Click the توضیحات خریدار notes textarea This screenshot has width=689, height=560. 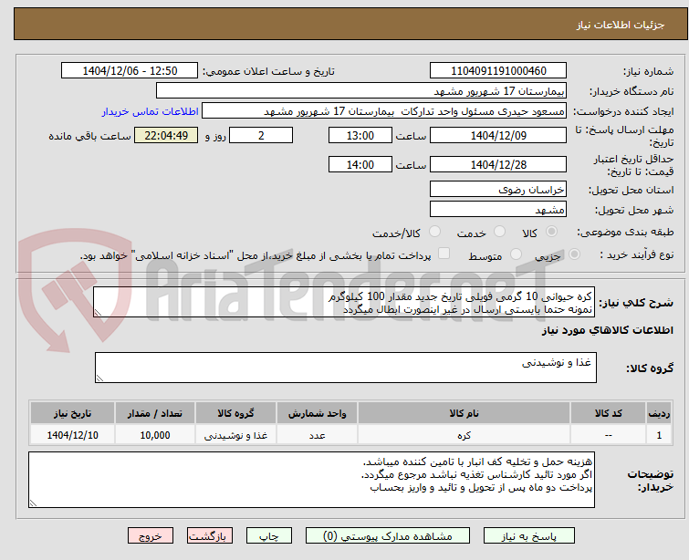[311, 480]
